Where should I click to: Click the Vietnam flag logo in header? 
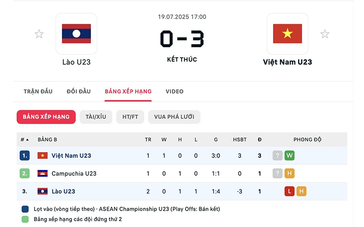288,34
